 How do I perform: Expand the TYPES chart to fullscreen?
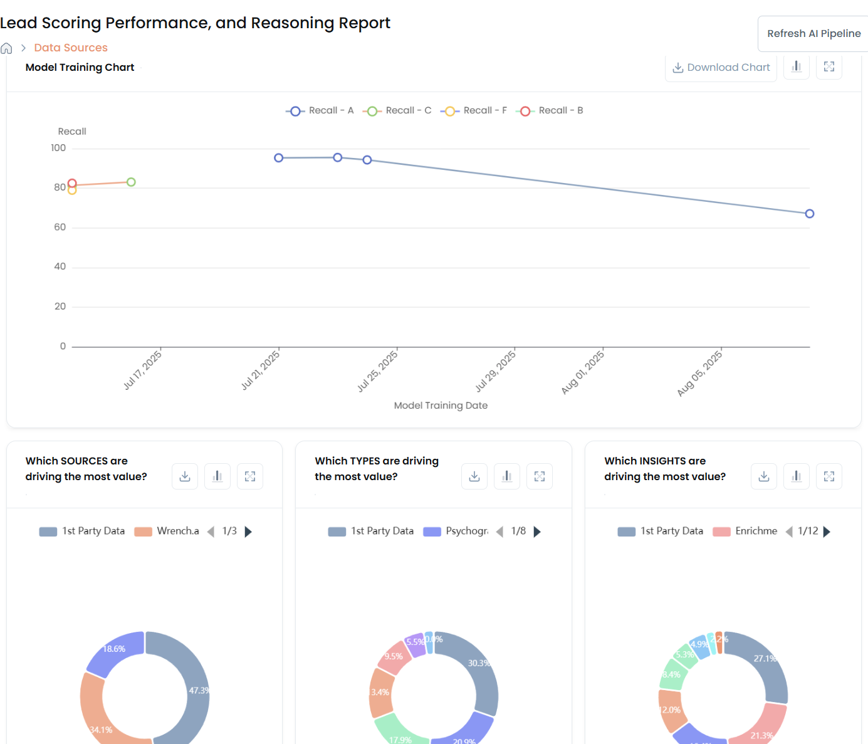click(540, 476)
